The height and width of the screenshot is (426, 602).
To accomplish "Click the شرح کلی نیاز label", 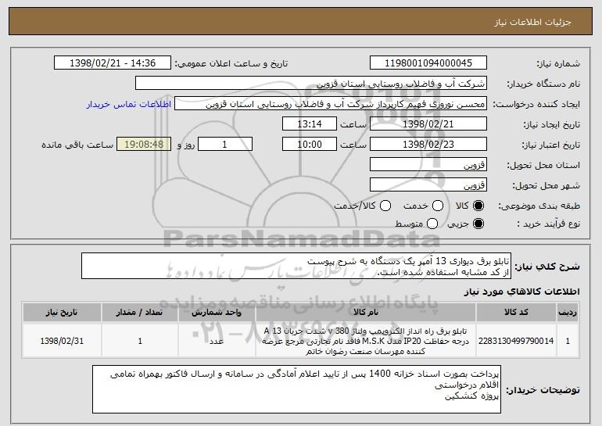I will (547, 267).
